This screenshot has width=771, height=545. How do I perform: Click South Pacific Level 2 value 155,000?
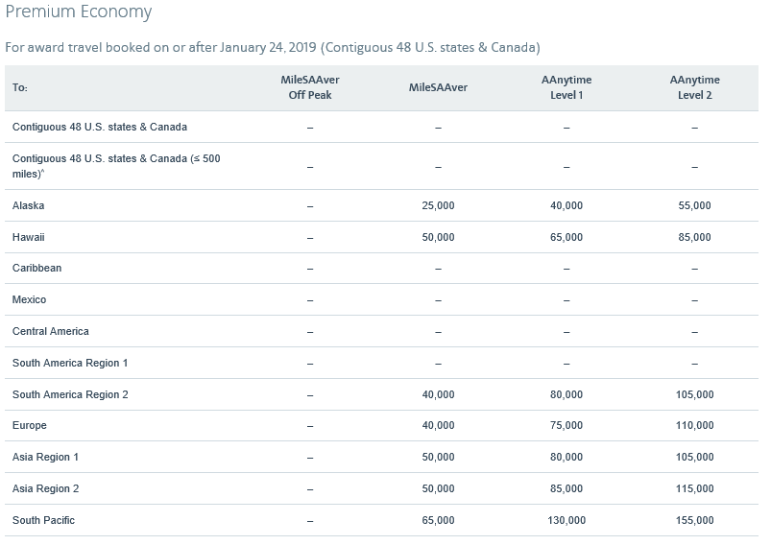pyautogui.click(x=694, y=520)
